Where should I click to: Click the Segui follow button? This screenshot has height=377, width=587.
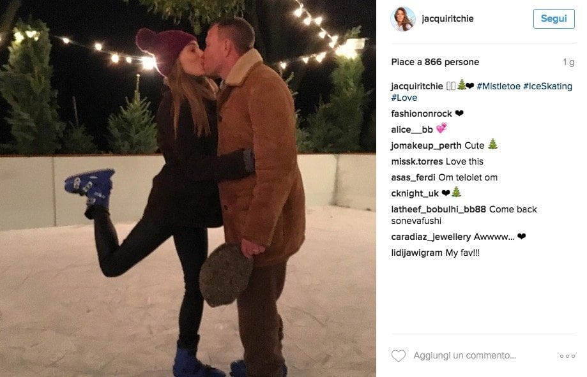[554, 18]
